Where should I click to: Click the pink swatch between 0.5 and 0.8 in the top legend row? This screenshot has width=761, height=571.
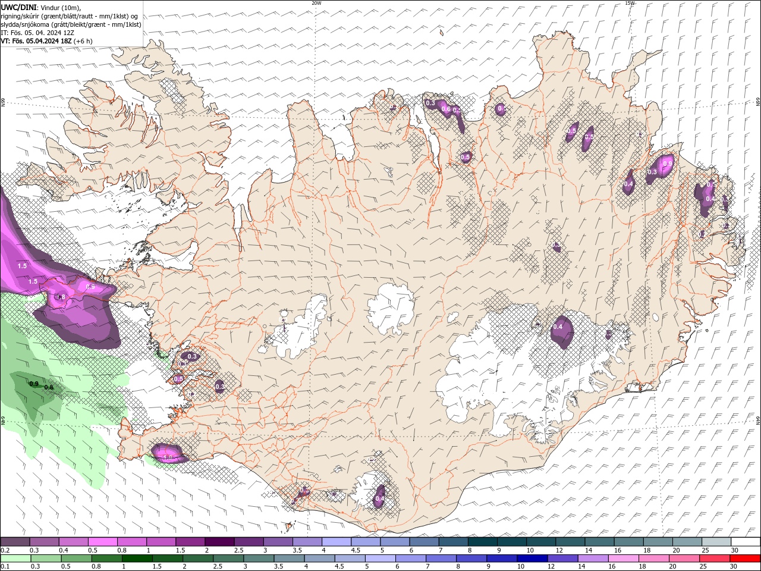click(x=102, y=542)
